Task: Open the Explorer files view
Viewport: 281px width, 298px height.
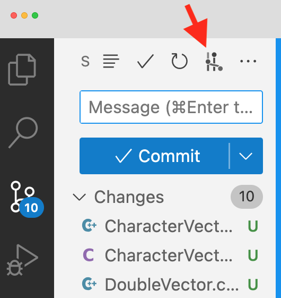Action: point(22,70)
